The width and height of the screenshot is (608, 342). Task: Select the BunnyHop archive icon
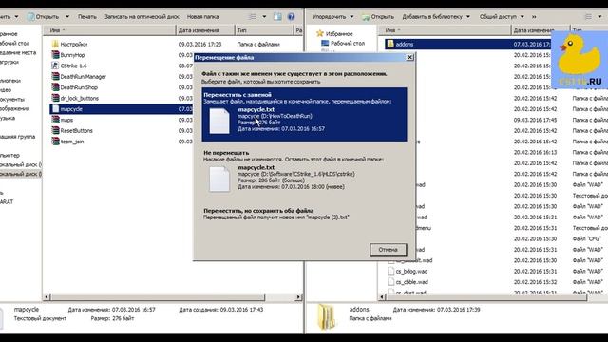(x=55, y=55)
